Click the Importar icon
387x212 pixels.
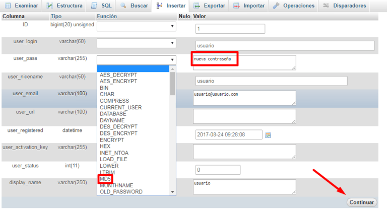(236, 6)
